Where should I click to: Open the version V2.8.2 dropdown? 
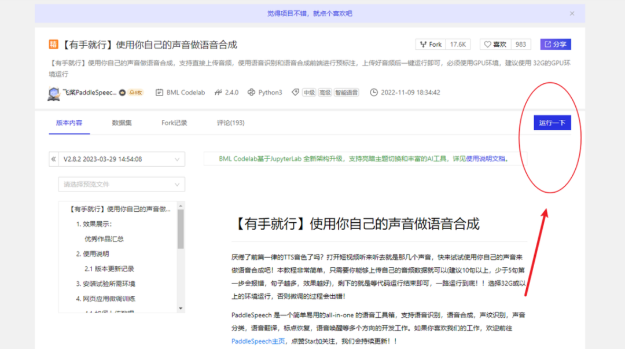pos(122,159)
